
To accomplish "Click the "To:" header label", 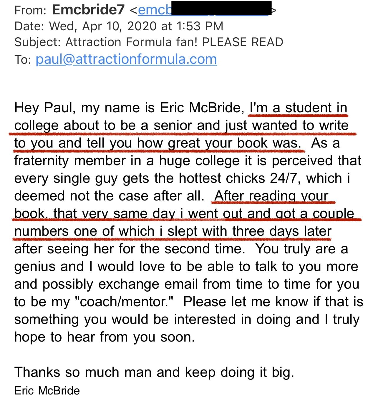I will pos(23,60).
